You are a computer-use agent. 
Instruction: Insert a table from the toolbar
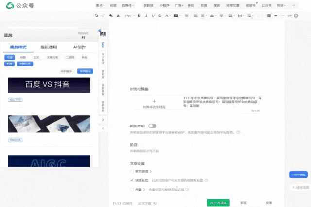[269, 16]
